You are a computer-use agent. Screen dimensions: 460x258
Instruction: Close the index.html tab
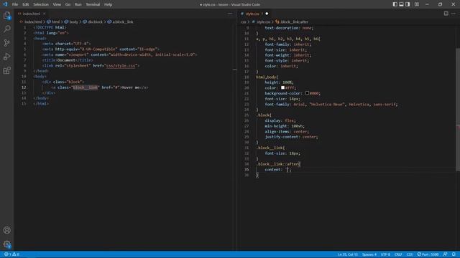pyautogui.click(x=45, y=14)
